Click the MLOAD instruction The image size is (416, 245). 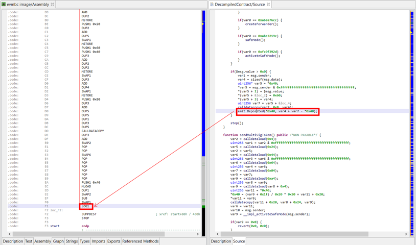point(86,186)
